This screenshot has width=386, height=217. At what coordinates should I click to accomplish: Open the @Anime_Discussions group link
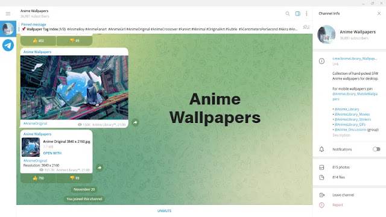click(x=350, y=130)
